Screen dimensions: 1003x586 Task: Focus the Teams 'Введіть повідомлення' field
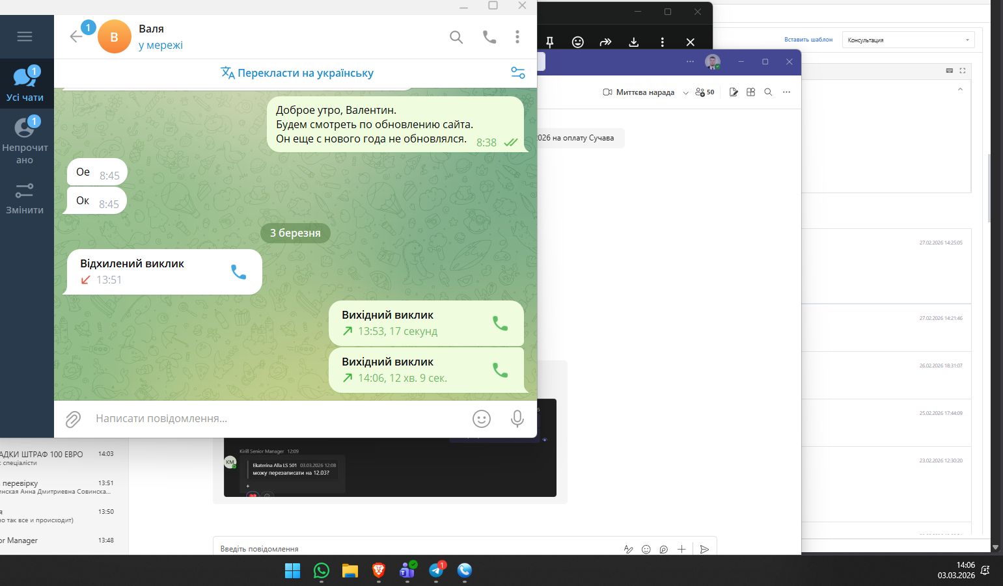[x=417, y=549]
